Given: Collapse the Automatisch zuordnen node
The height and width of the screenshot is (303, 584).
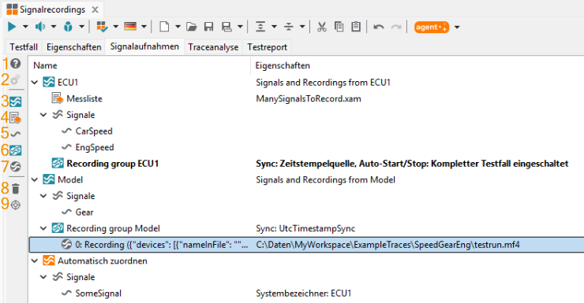Looking at the screenshot, I should [x=35, y=261].
